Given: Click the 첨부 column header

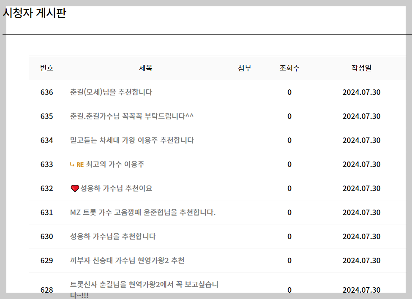Looking at the screenshot, I should click(x=244, y=68).
